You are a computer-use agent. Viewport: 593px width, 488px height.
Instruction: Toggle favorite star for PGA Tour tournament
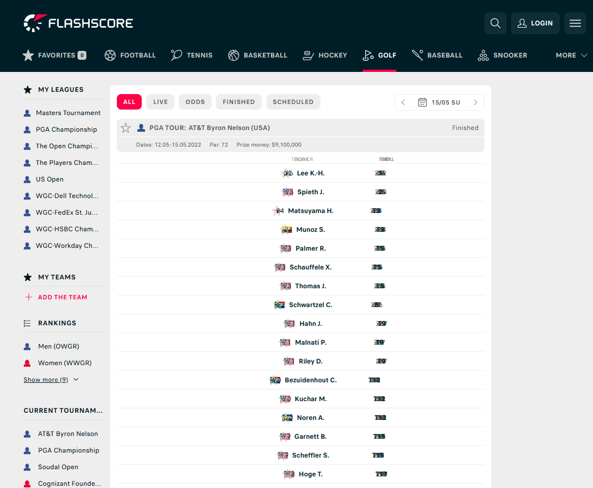click(126, 128)
